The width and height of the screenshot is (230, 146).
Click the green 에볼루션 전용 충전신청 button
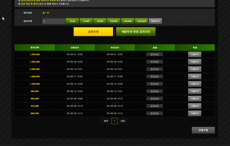click(136, 32)
